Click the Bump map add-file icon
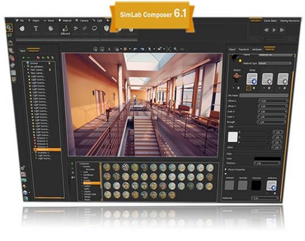 (x=252, y=79)
